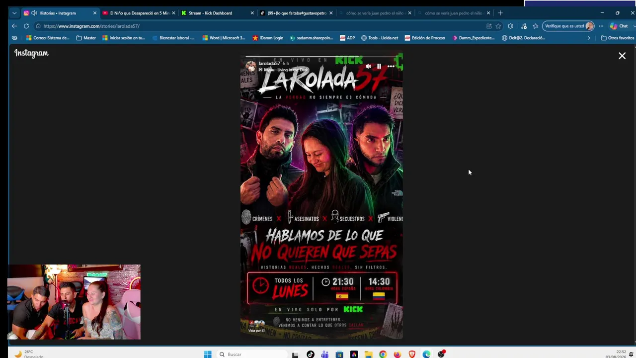Pause the Instagram story
This screenshot has width=636, height=358.
[379, 66]
